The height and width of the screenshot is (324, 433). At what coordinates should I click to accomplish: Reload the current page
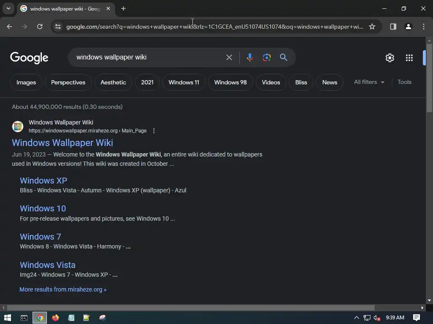click(x=40, y=27)
